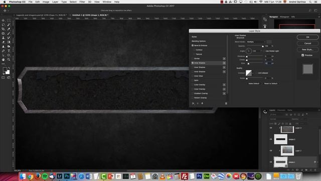Hide Layer 2 with eye icon
The image size is (321, 181).
271,151
